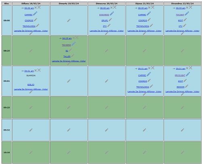Add entry pencil in empty Dimarts 08:00 cell
This screenshot has height=164, width=202.
click(x=69, y=21)
